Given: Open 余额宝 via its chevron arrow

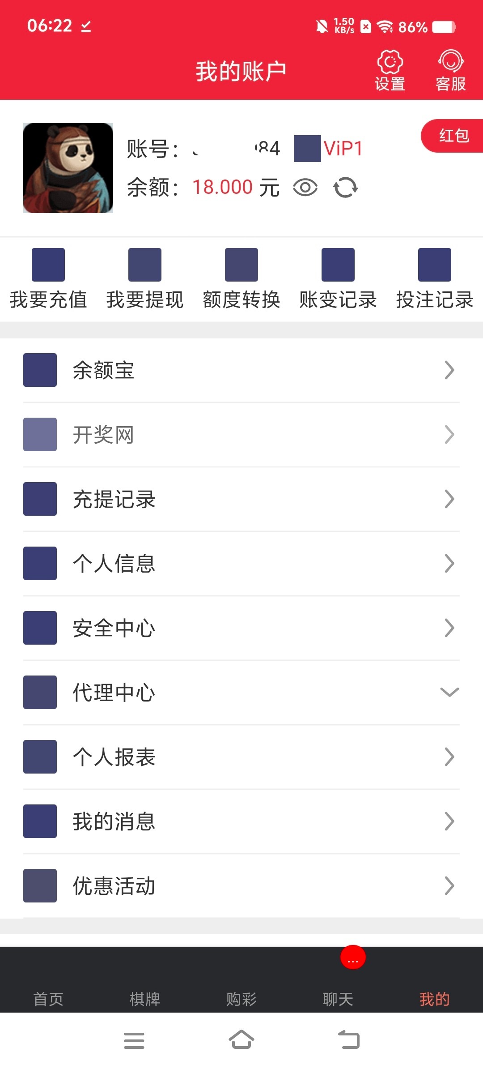Looking at the screenshot, I should point(449,370).
